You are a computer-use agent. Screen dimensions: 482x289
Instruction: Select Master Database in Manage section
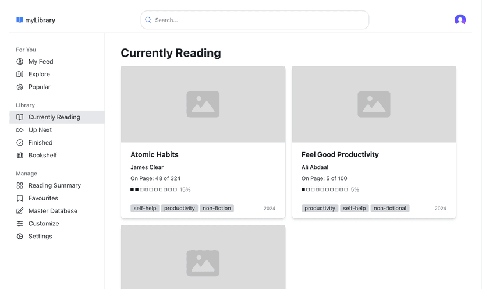(52, 211)
